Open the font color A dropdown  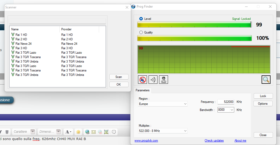pos(68,132)
